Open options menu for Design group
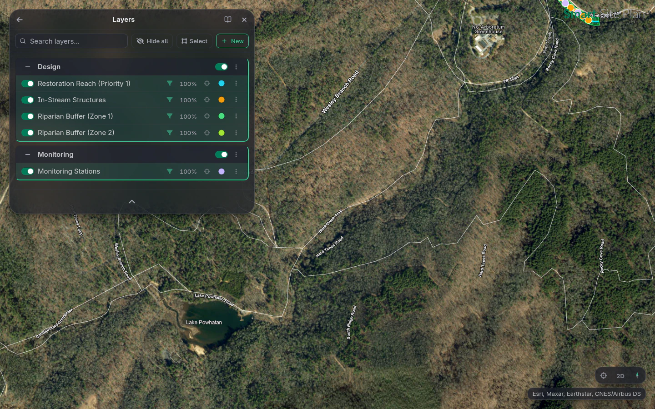The height and width of the screenshot is (409, 655). tap(236, 67)
